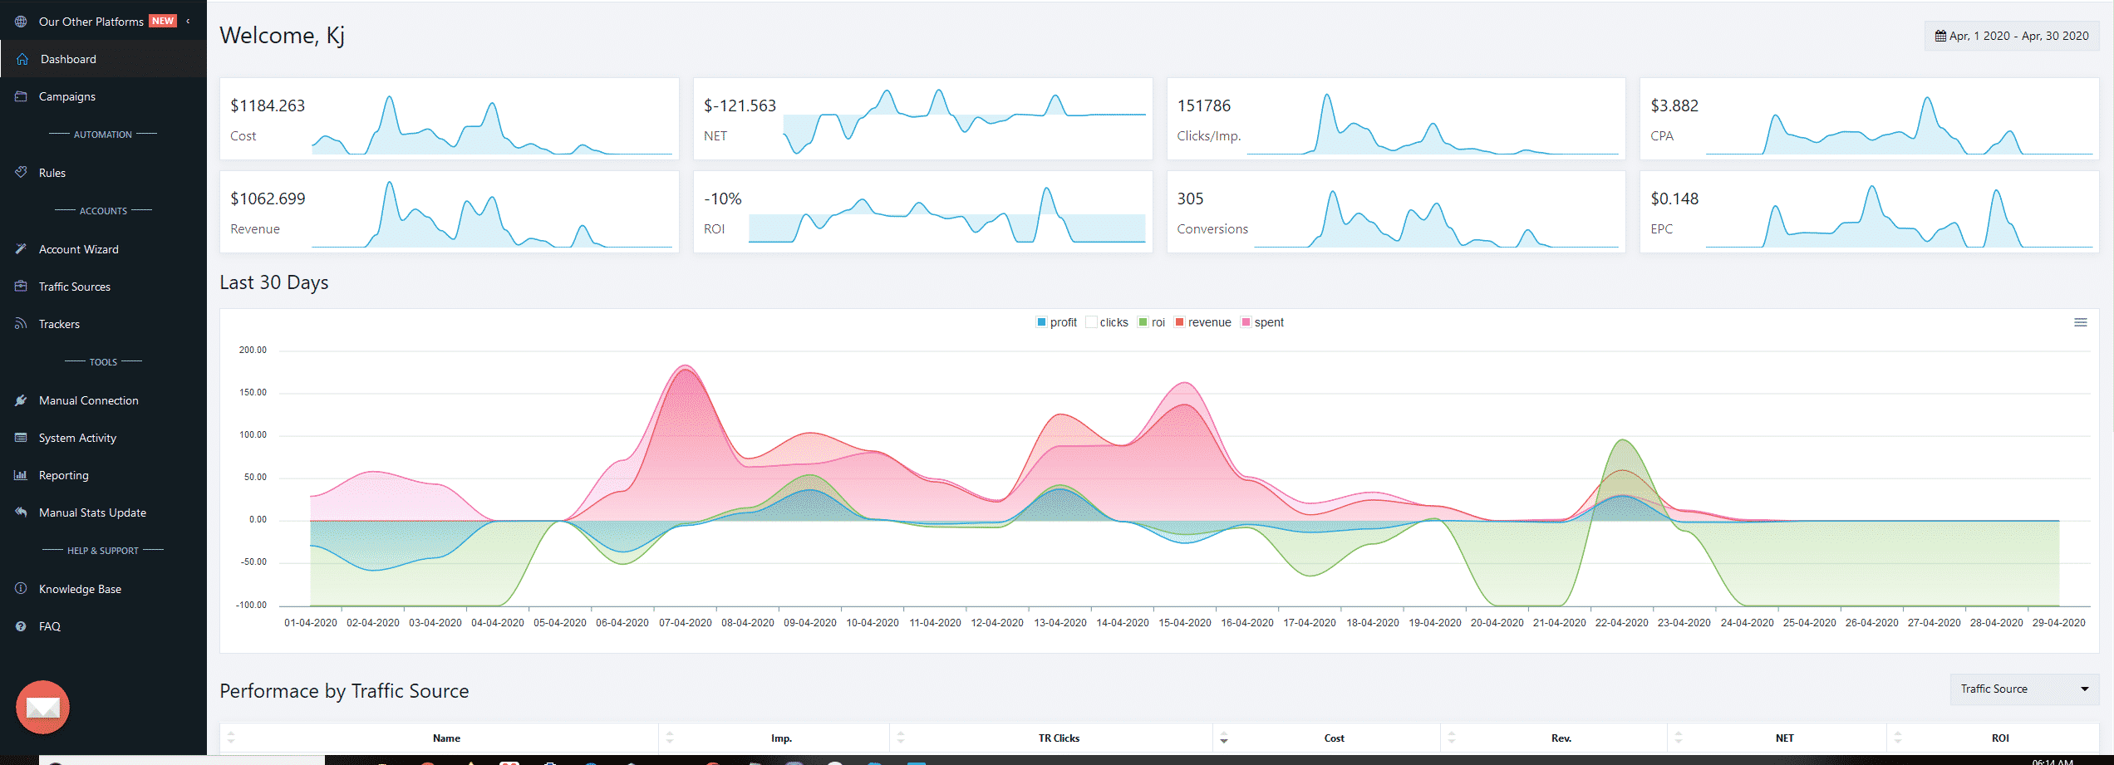Viewport: 2114px width, 765px height.
Task: Click the Trackers feed icon
Action: [x=21, y=324]
